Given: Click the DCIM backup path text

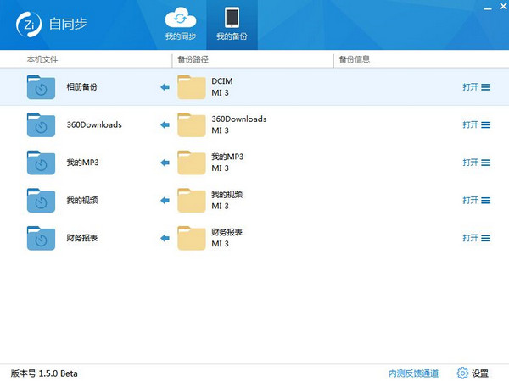Looking at the screenshot, I should point(222,81).
